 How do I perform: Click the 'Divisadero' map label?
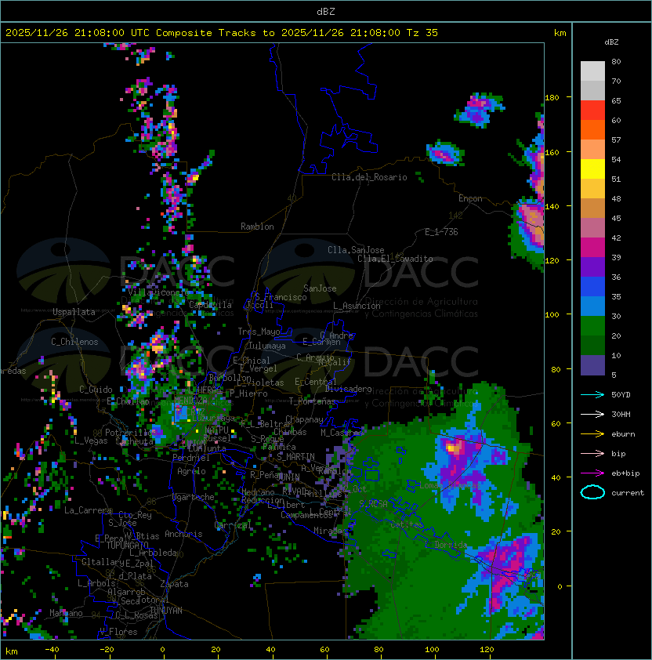pyautogui.click(x=348, y=389)
